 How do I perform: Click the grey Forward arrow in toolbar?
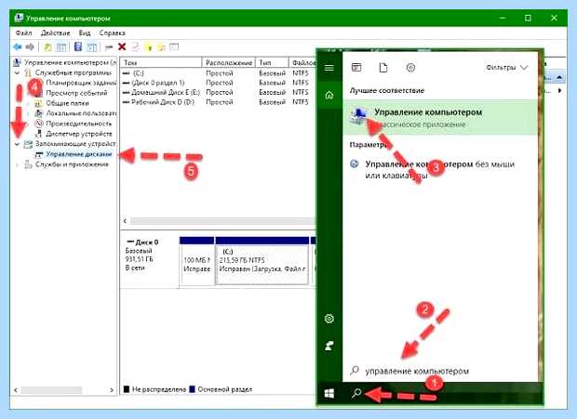(30, 47)
